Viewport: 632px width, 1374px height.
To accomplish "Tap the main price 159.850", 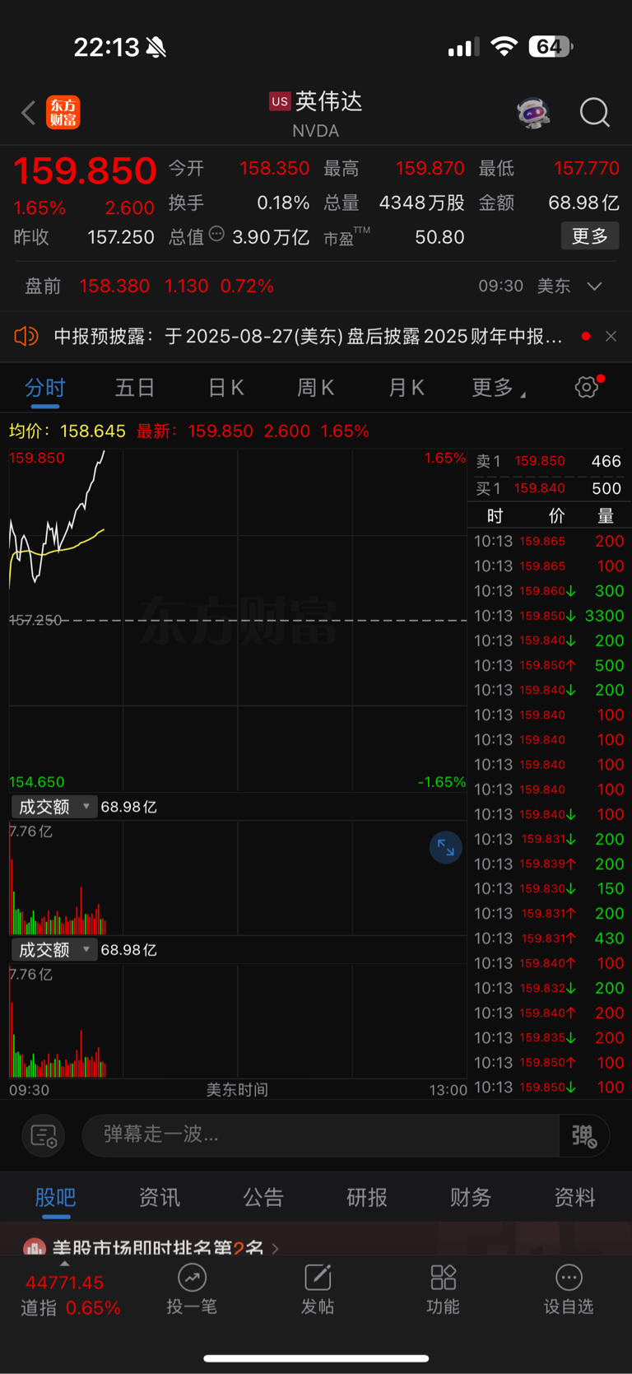I will pos(85,170).
